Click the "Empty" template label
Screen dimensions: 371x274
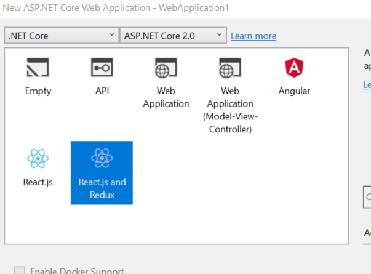38,91
